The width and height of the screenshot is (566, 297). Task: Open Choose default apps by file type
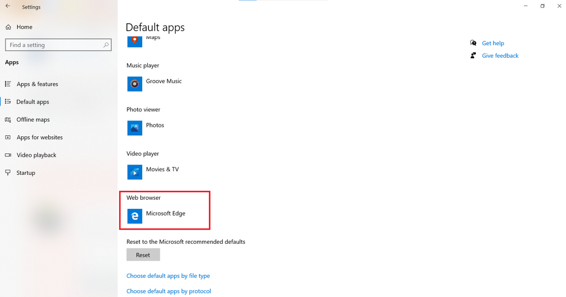point(168,276)
